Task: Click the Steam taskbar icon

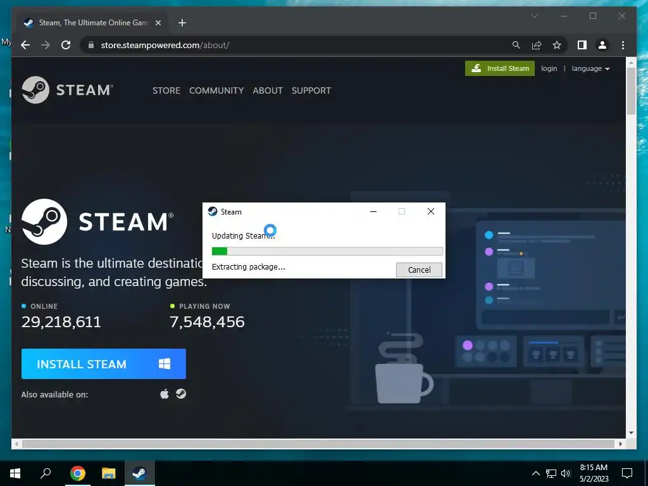Action: click(x=140, y=473)
